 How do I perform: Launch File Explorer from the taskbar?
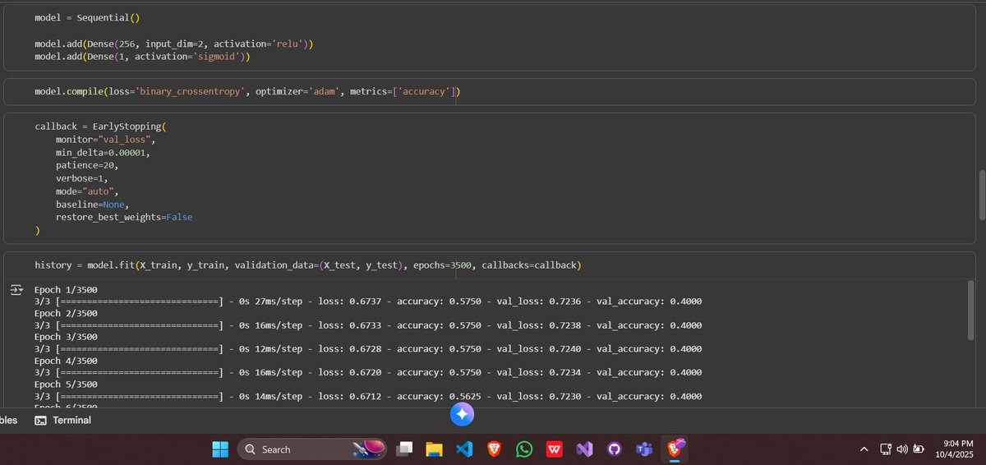[434, 449]
